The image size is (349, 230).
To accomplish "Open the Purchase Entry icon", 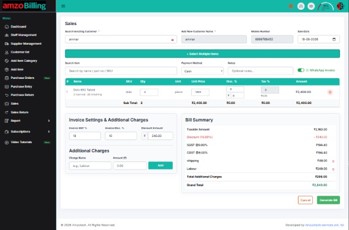I will coord(7,87).
